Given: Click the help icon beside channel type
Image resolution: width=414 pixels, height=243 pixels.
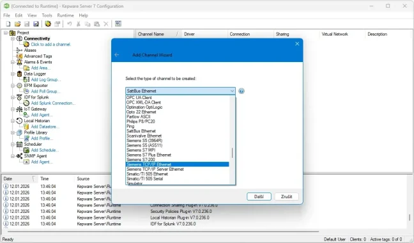Looking at the screenshot, I should pos(241,91).
